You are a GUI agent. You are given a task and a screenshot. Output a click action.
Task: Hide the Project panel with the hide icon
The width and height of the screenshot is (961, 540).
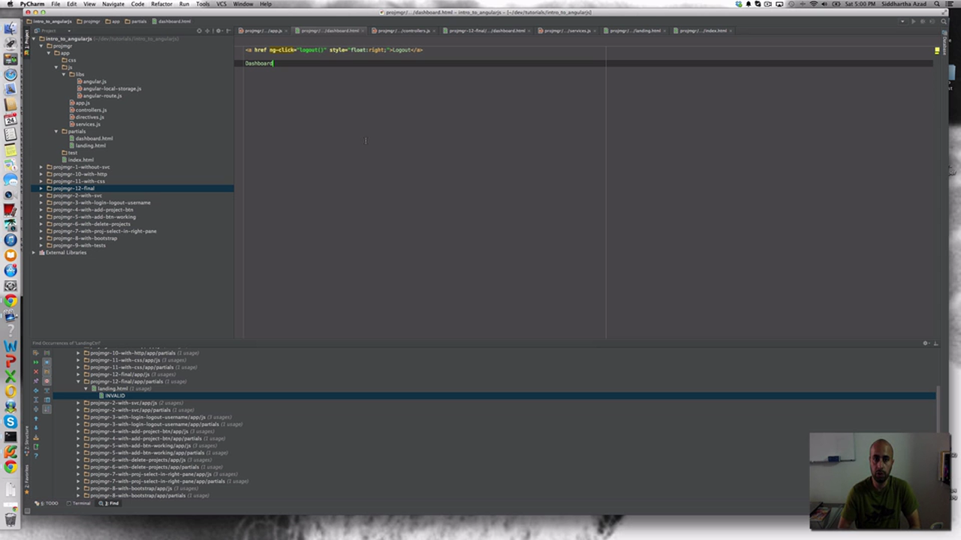[x=227, y=31]
